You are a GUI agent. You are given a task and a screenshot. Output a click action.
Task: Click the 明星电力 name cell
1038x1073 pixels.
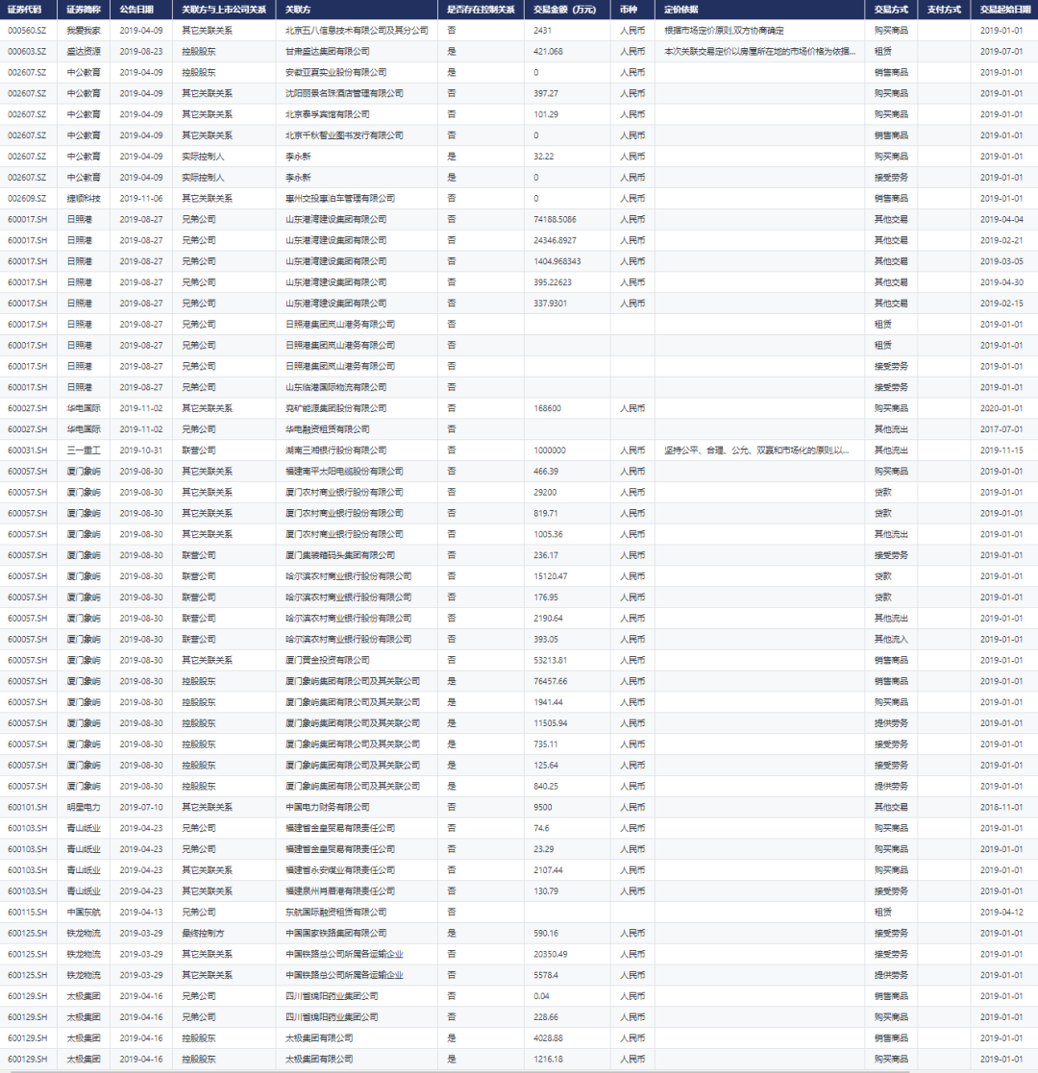[x=84, y=808]
